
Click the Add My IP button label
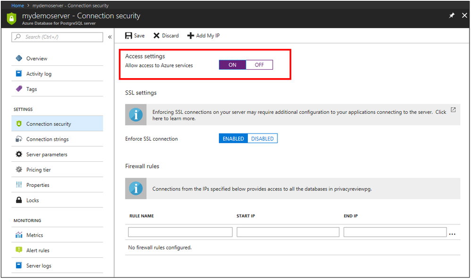click(x=208, y=36)
